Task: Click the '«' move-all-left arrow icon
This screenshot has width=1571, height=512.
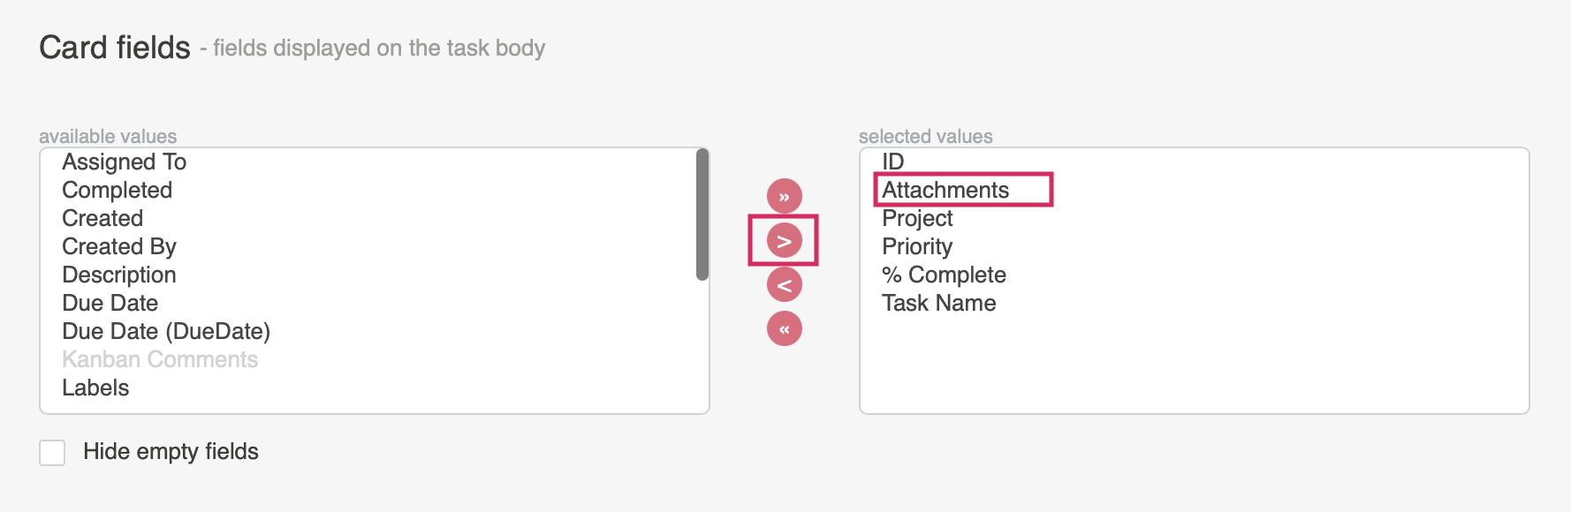Action: pyautogui.click(x=784, y=327)
